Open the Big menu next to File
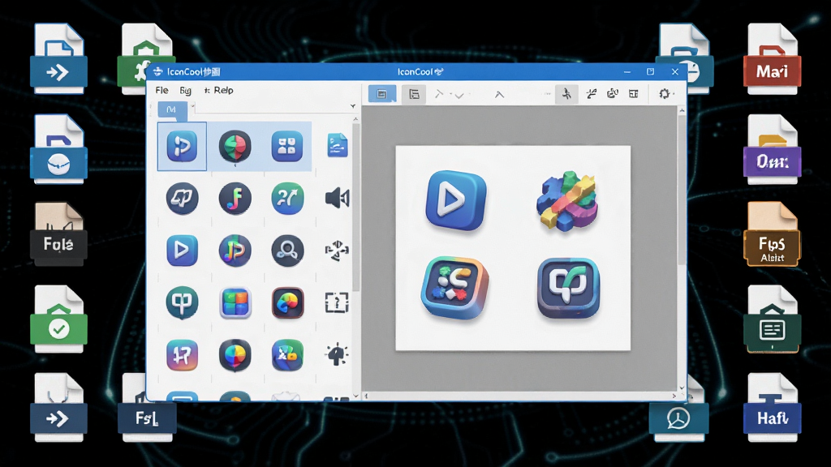Screen dimensions: 831x467 [186, 91]
